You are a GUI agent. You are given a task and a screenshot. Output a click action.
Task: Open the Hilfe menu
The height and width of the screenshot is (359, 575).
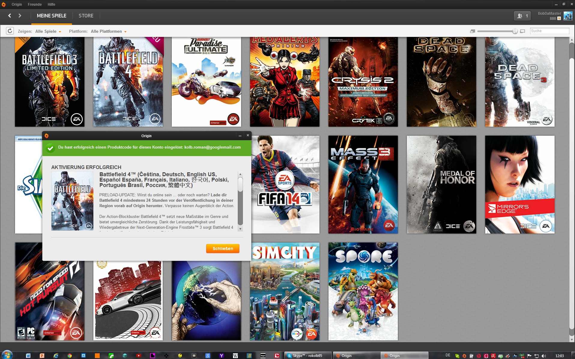point(51,5)
